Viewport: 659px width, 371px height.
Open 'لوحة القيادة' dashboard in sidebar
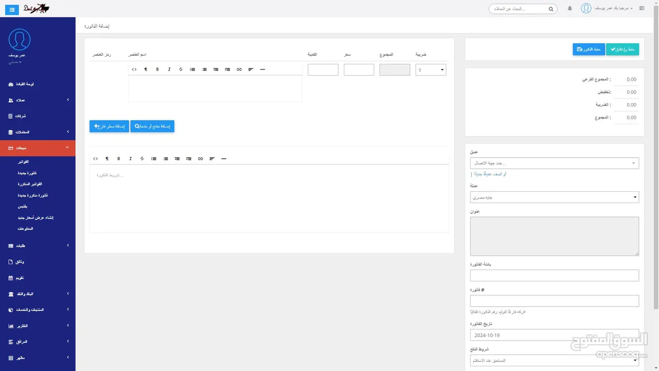38,84
